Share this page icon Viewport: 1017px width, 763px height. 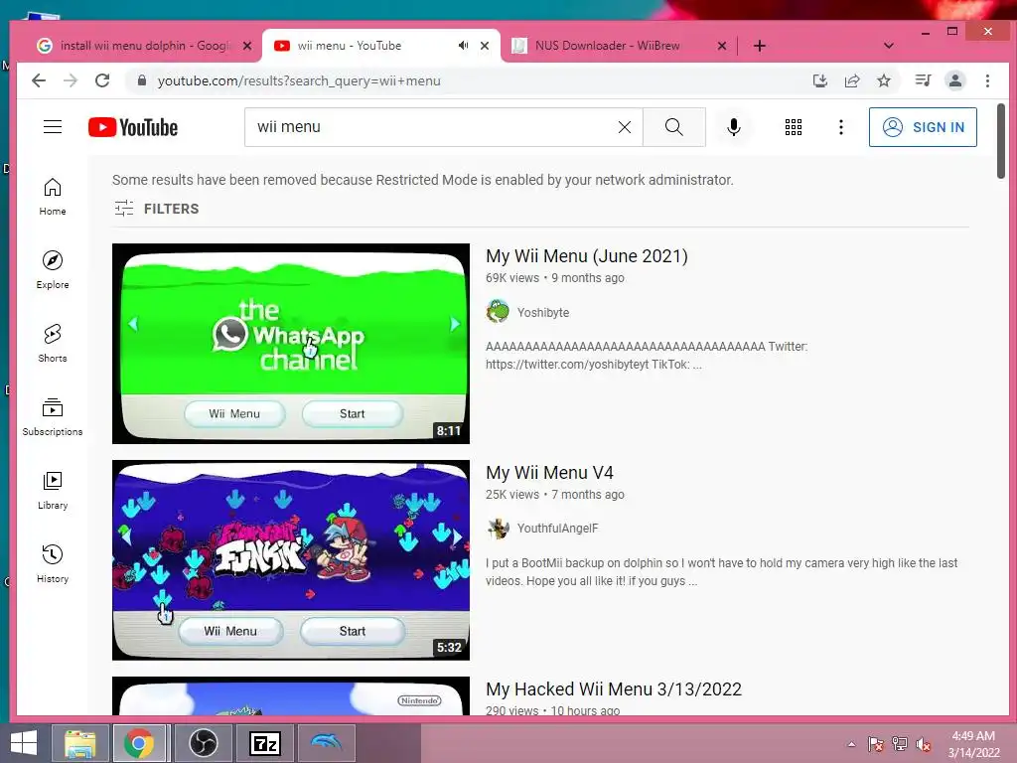(x=851, y=80)
